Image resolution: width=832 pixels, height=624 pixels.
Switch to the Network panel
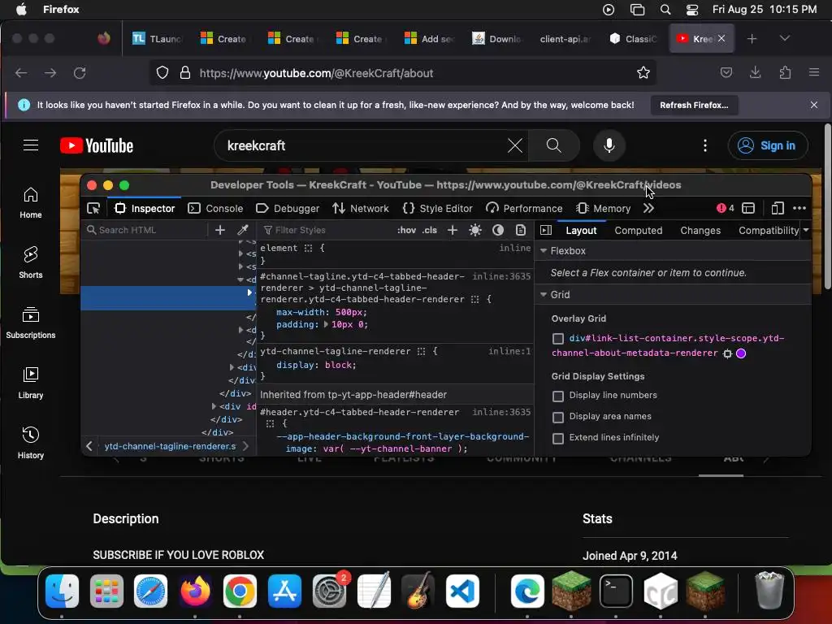pyautogui.click(x=360, y=209)
